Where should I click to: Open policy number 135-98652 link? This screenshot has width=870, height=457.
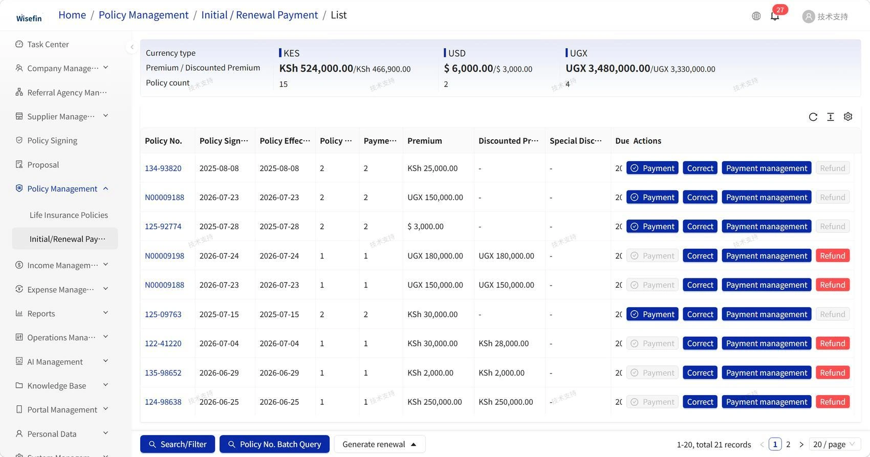(163, 373)
